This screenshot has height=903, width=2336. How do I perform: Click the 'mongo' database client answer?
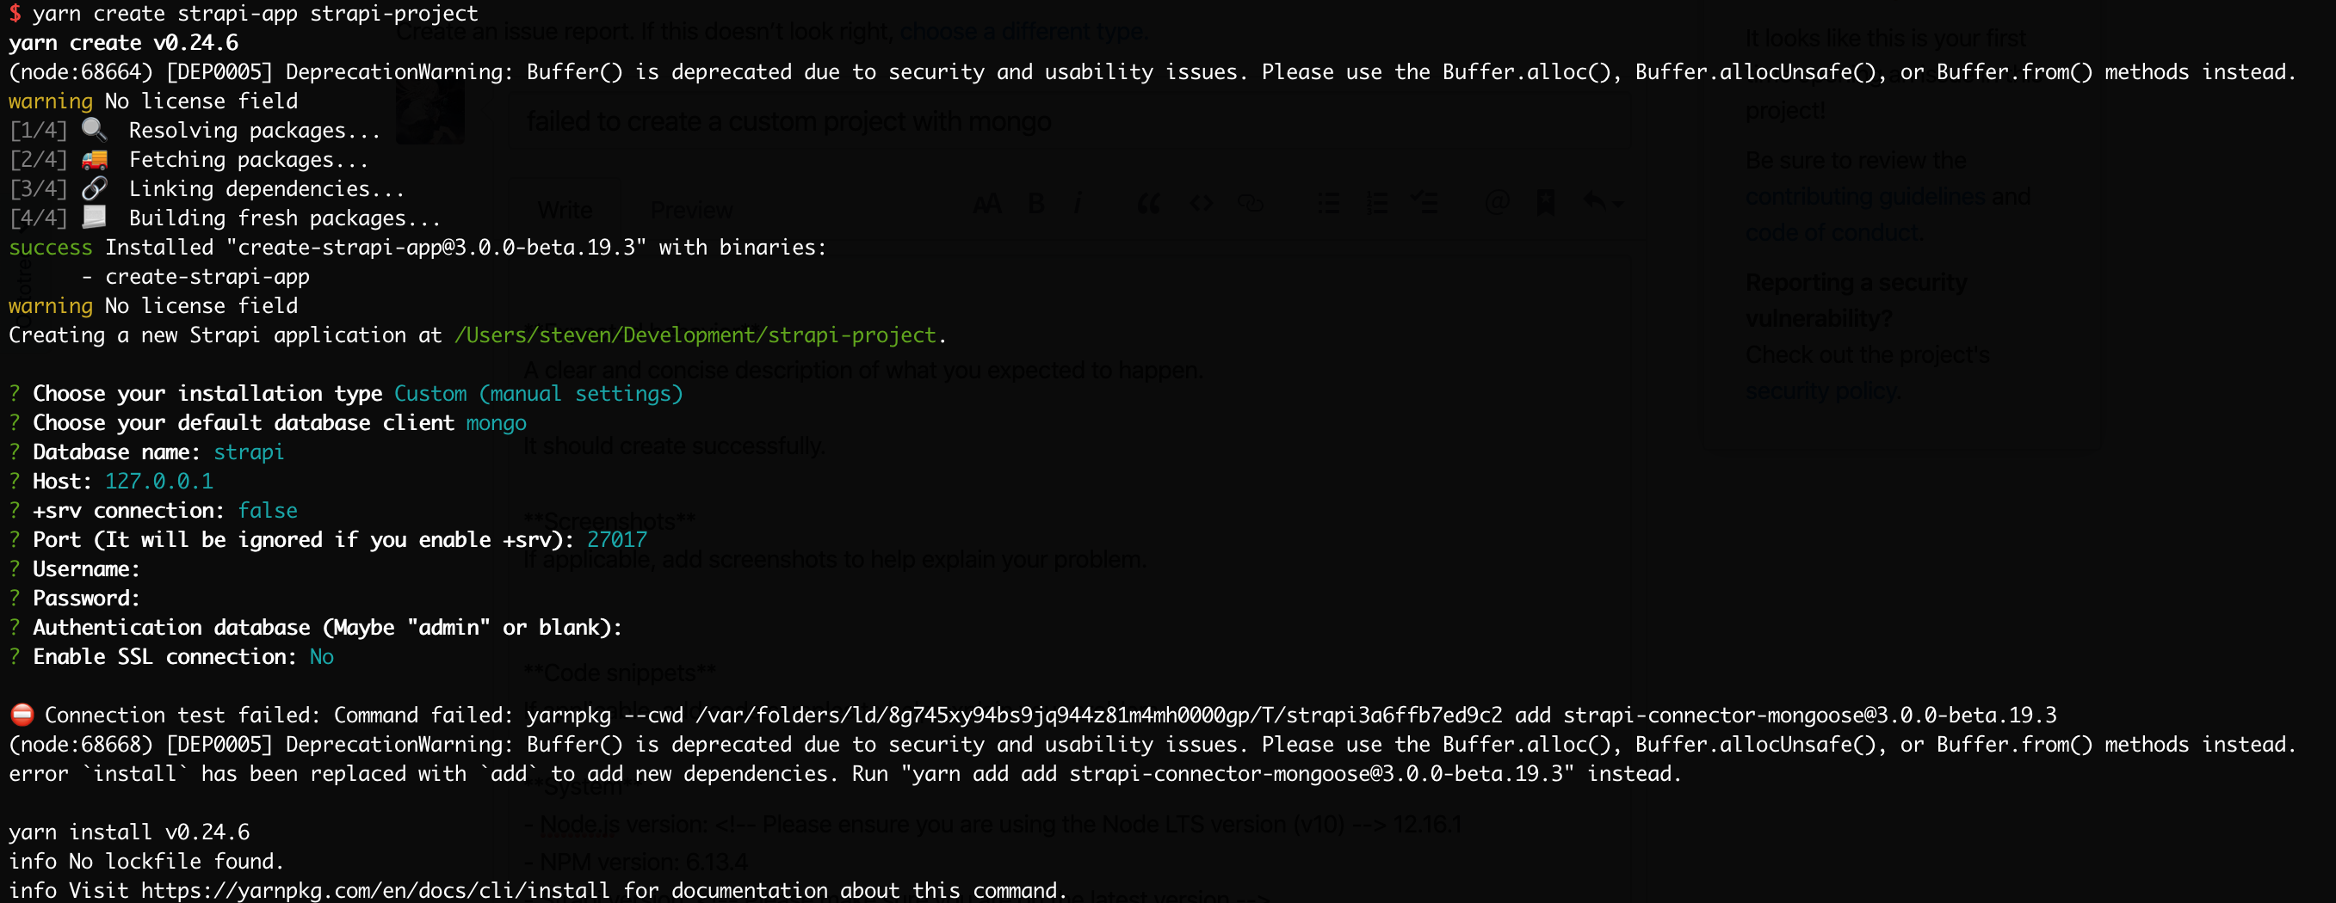coord(496,423)
